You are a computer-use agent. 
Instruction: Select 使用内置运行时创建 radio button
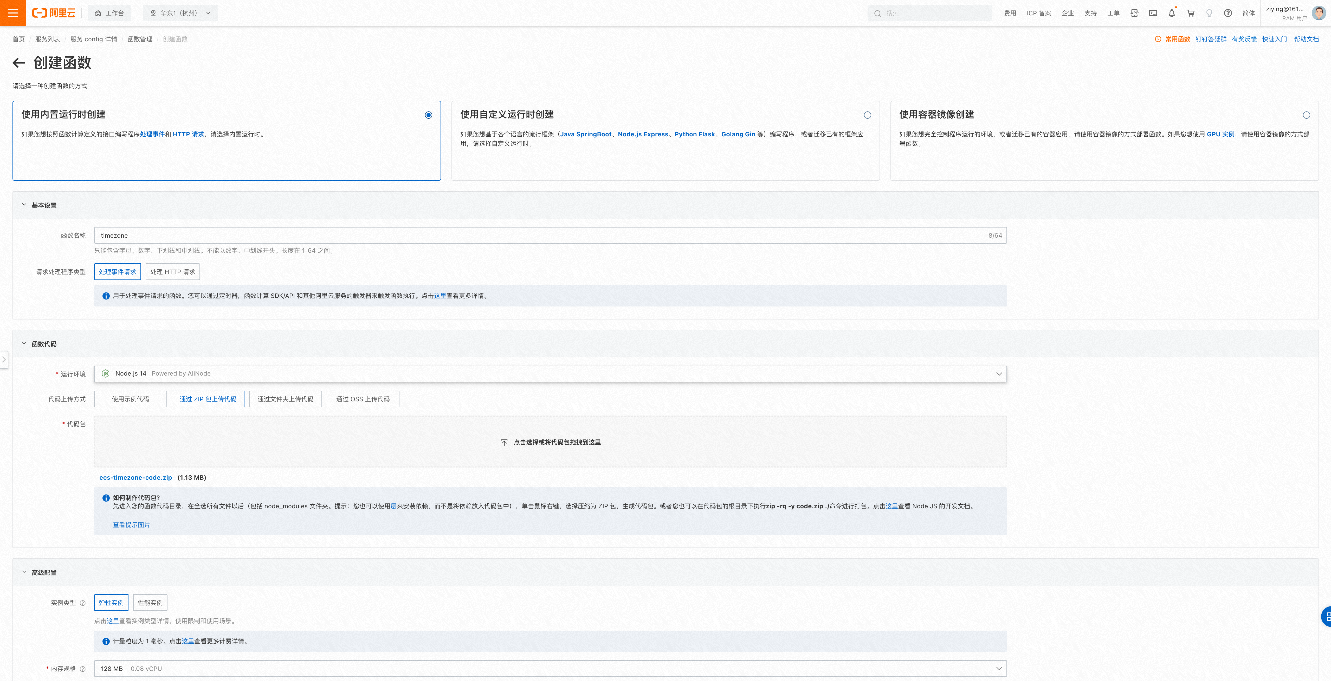click(428, 115)
